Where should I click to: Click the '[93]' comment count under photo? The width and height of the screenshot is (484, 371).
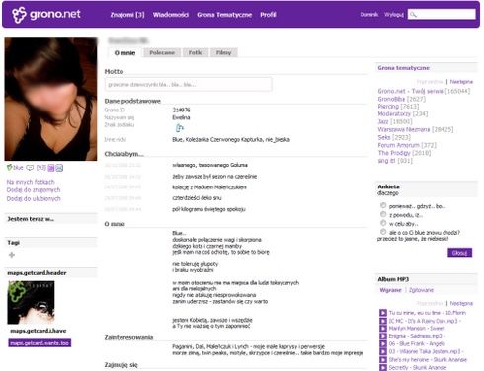pos(40,168)
